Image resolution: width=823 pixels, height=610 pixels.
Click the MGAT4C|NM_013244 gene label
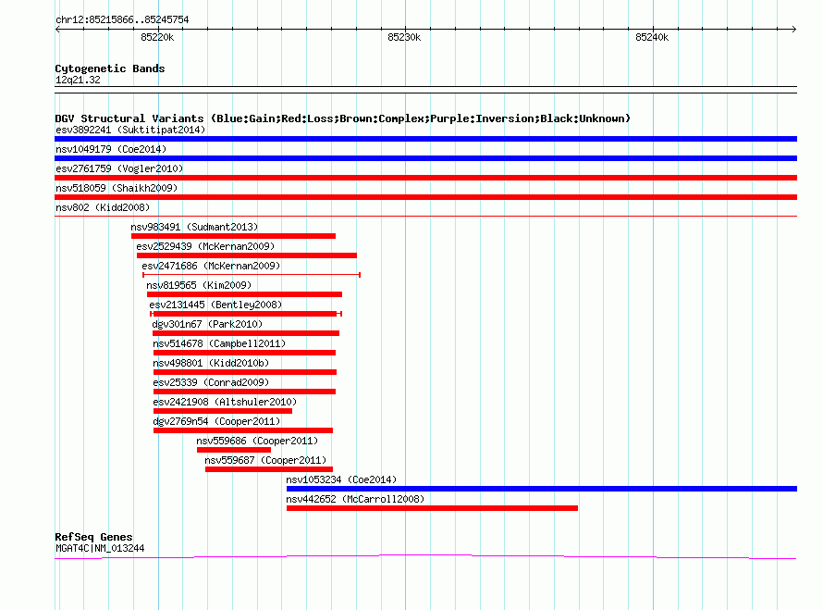[100, 549]
